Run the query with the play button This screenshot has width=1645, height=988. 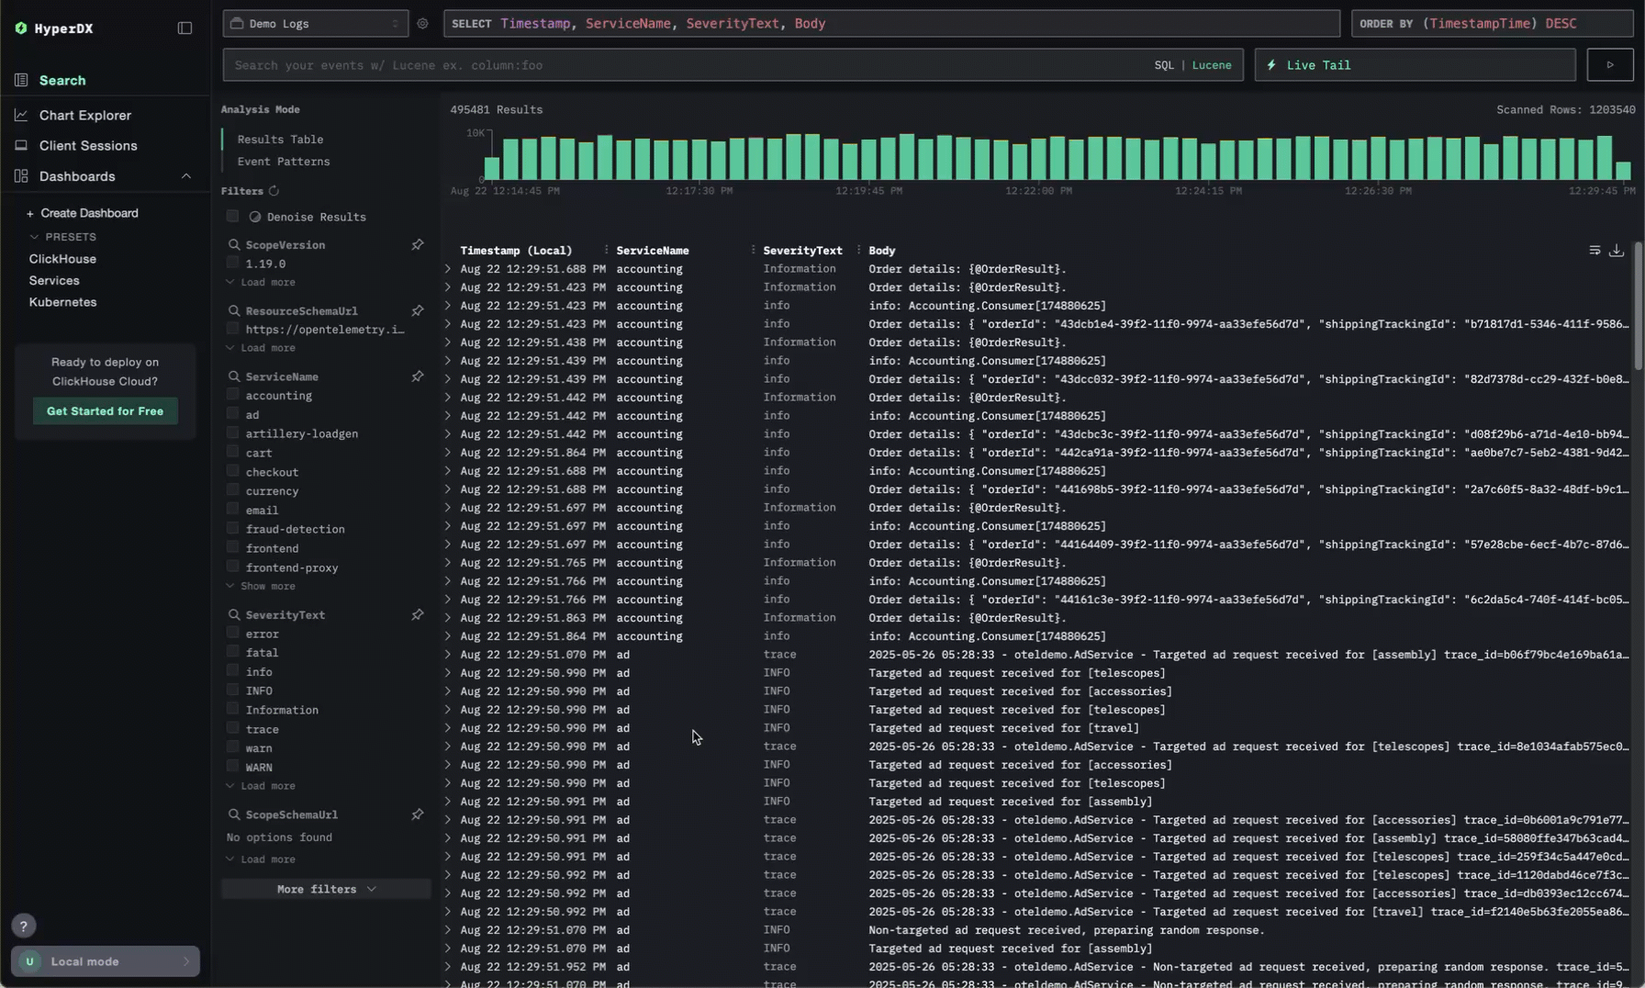(1609, 65)
